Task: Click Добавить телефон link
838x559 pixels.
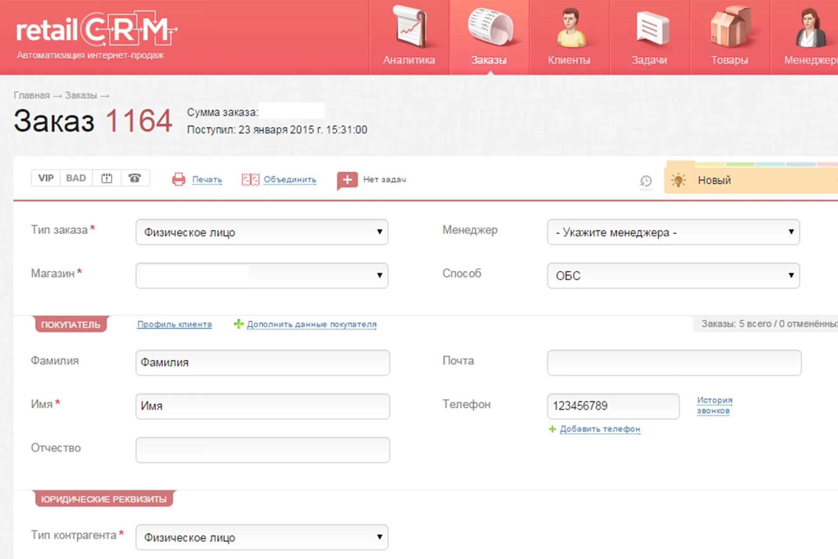Action: [x=600, y=429]
